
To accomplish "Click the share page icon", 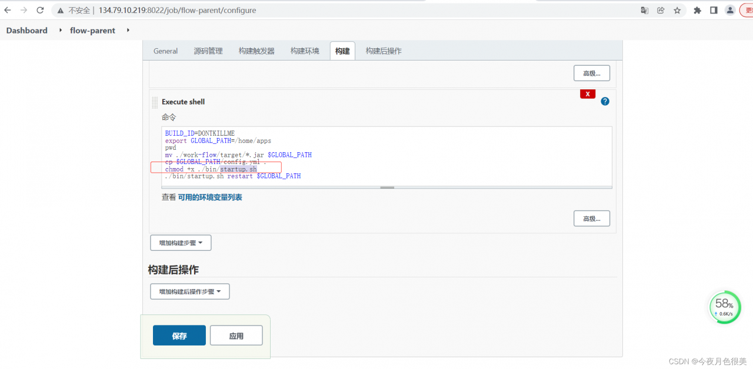I will pos(661,10).
